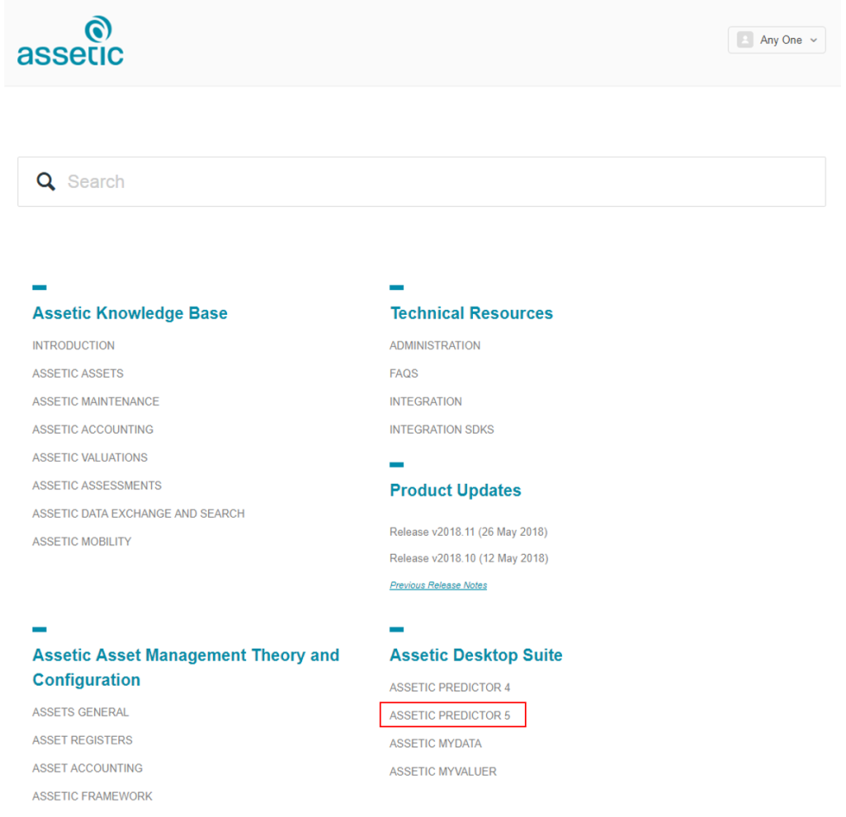Open INTEGRATION SDKS link
The width and height of the screenshot is (846, 817).
click(442, 430)
